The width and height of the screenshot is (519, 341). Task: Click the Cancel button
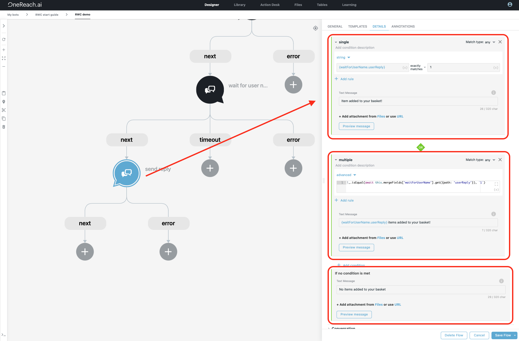[x=479, y=335]
